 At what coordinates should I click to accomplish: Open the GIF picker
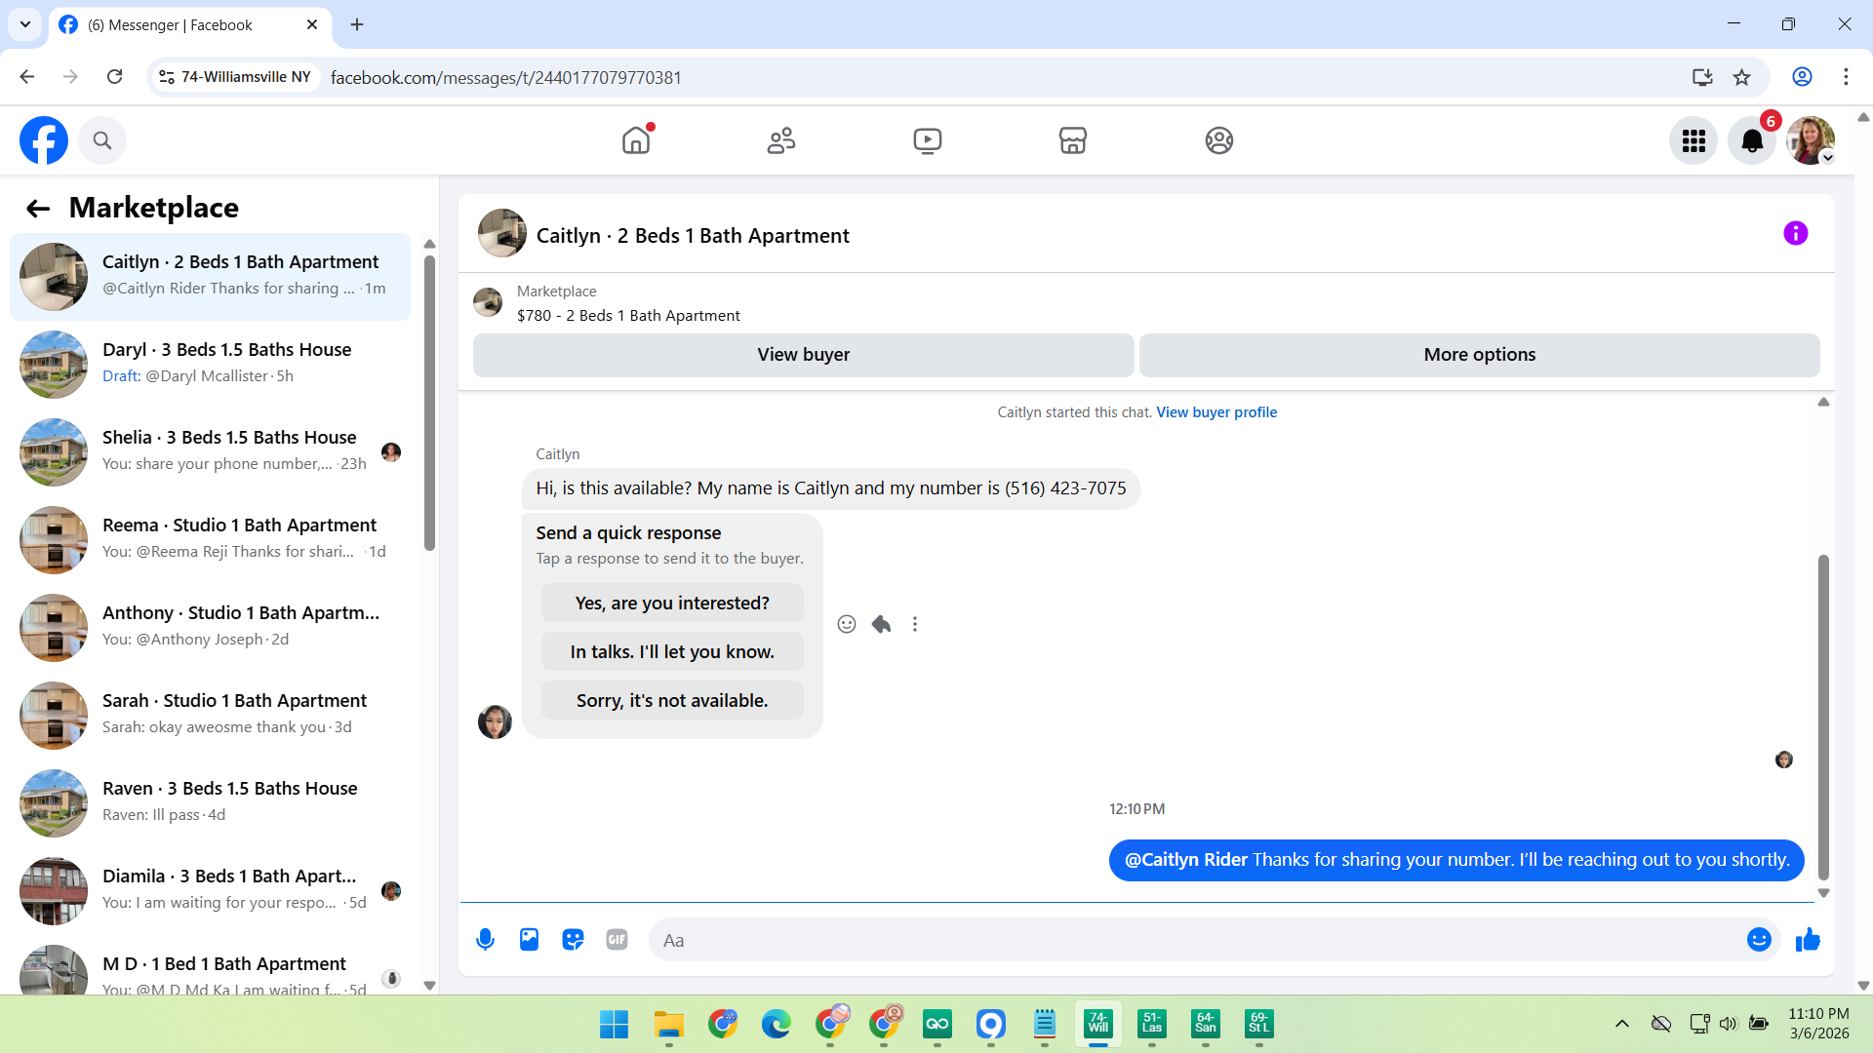pyautogui.click(x=617, y=940)
